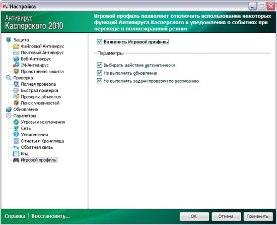Click the Полная проверка icon
The image size is (277, 225).
coord(16,84)
